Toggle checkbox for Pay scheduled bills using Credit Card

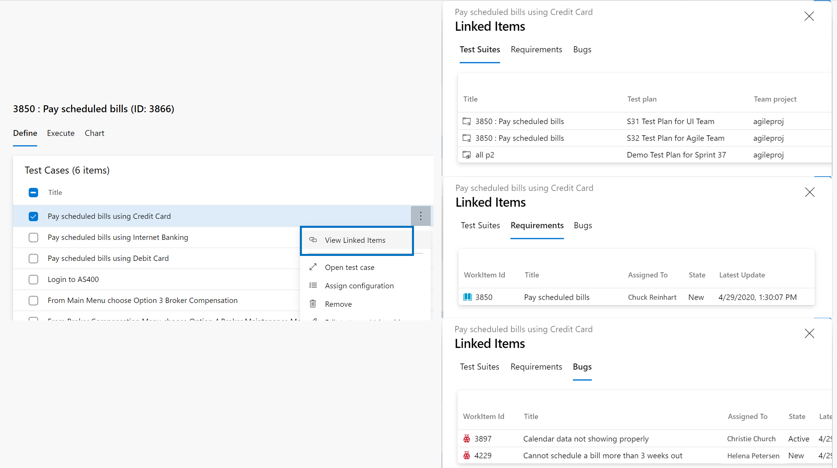pos(33,216)
